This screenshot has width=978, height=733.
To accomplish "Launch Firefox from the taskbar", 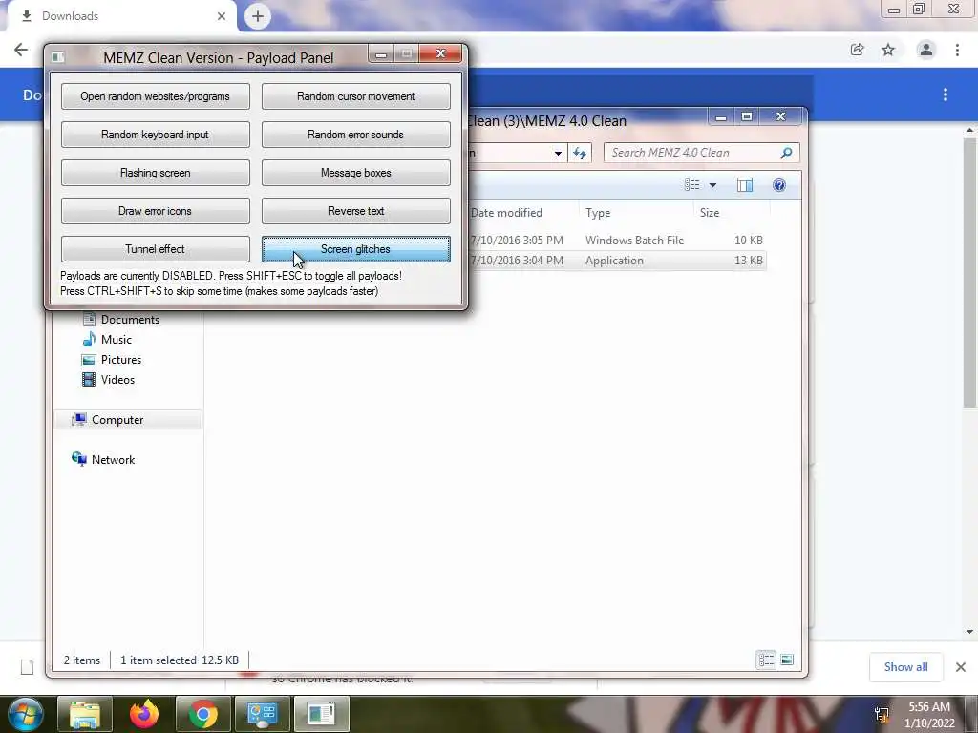I will coord(144,714).
